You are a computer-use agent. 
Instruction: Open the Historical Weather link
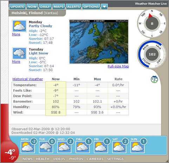pos(28,79)
